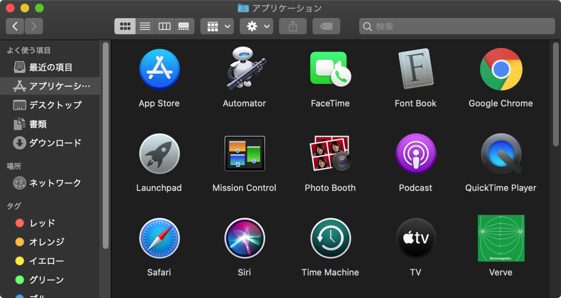
Task: Click the QuickTime Player label text
Action: 501,188
